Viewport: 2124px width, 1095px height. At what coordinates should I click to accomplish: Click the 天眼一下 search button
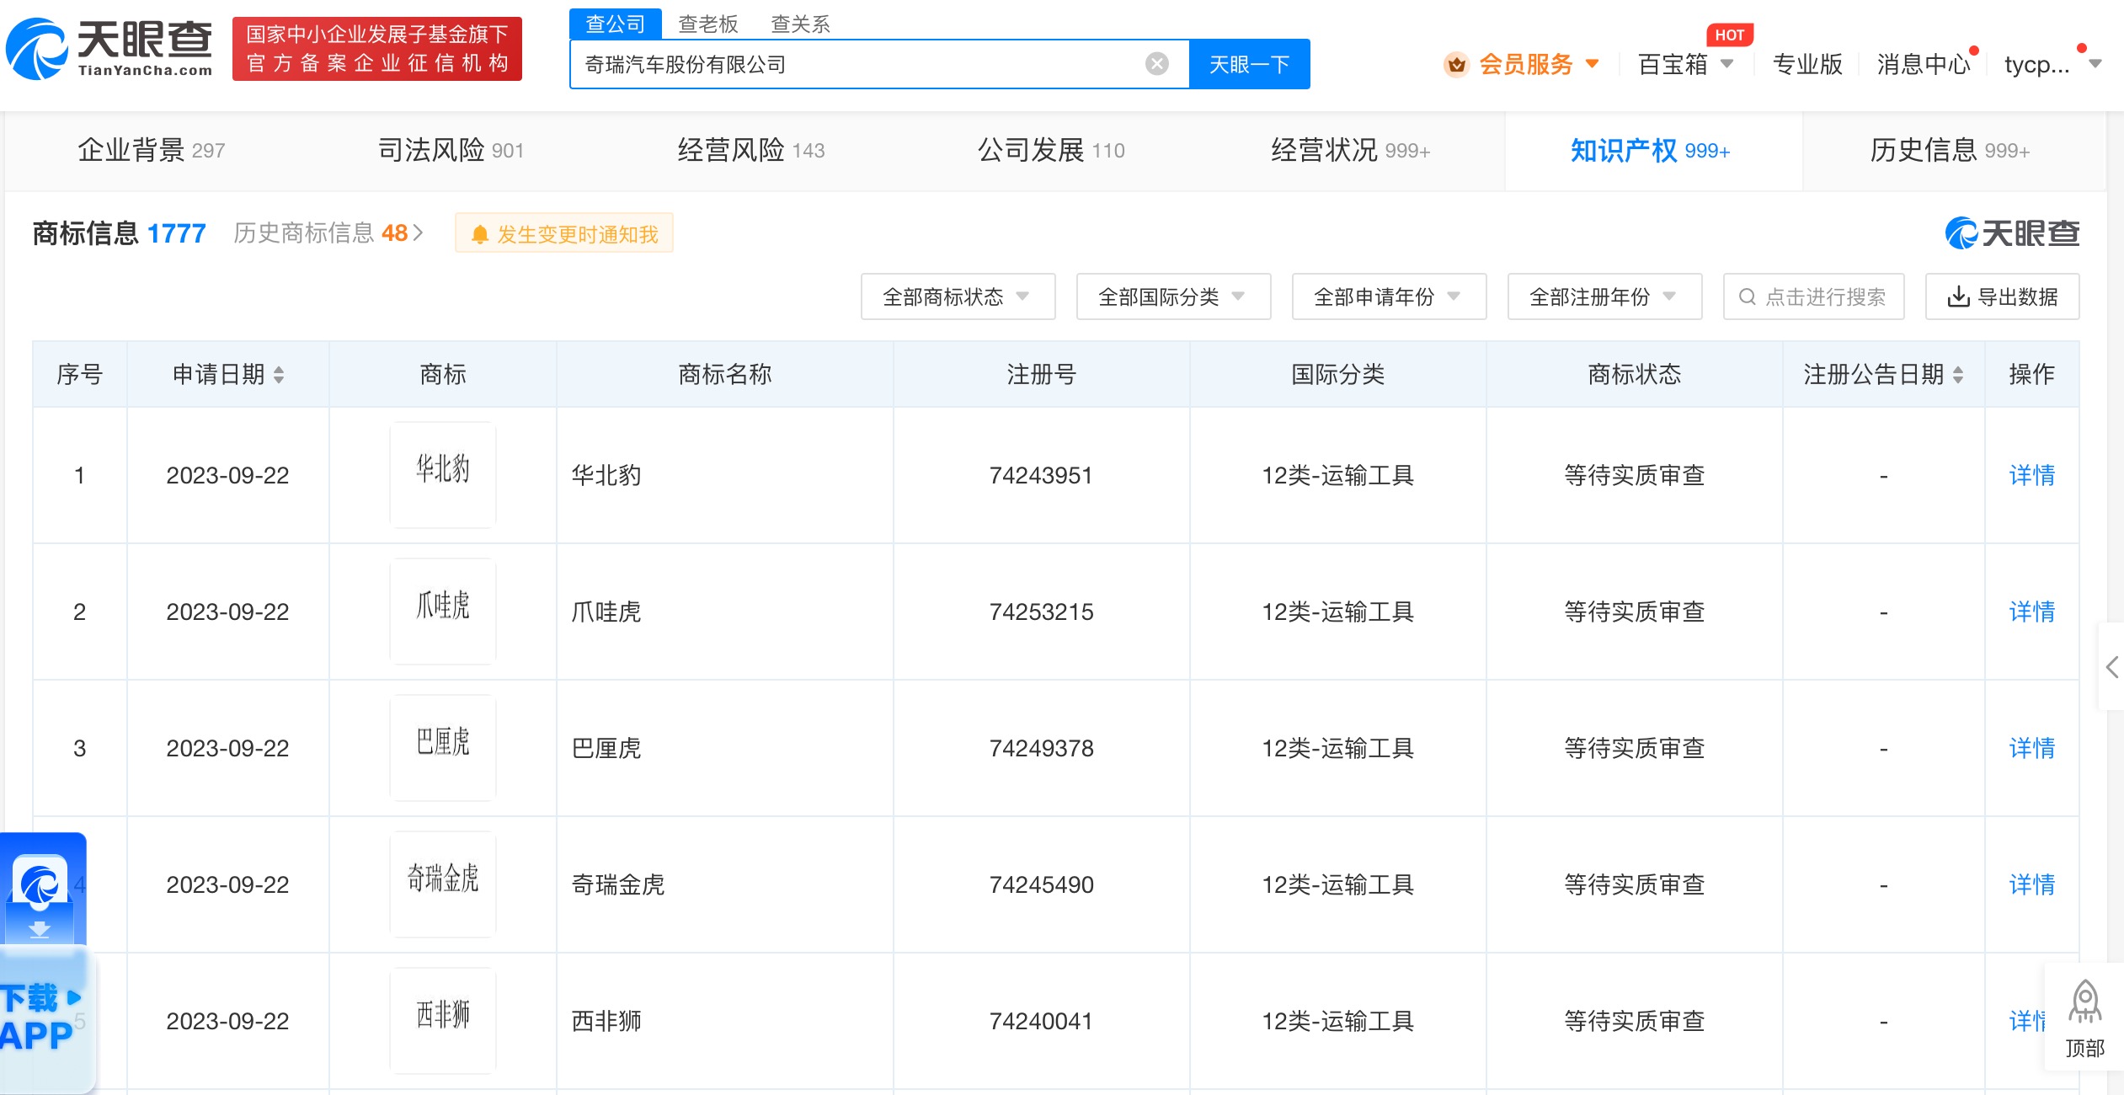point(1250,64)
